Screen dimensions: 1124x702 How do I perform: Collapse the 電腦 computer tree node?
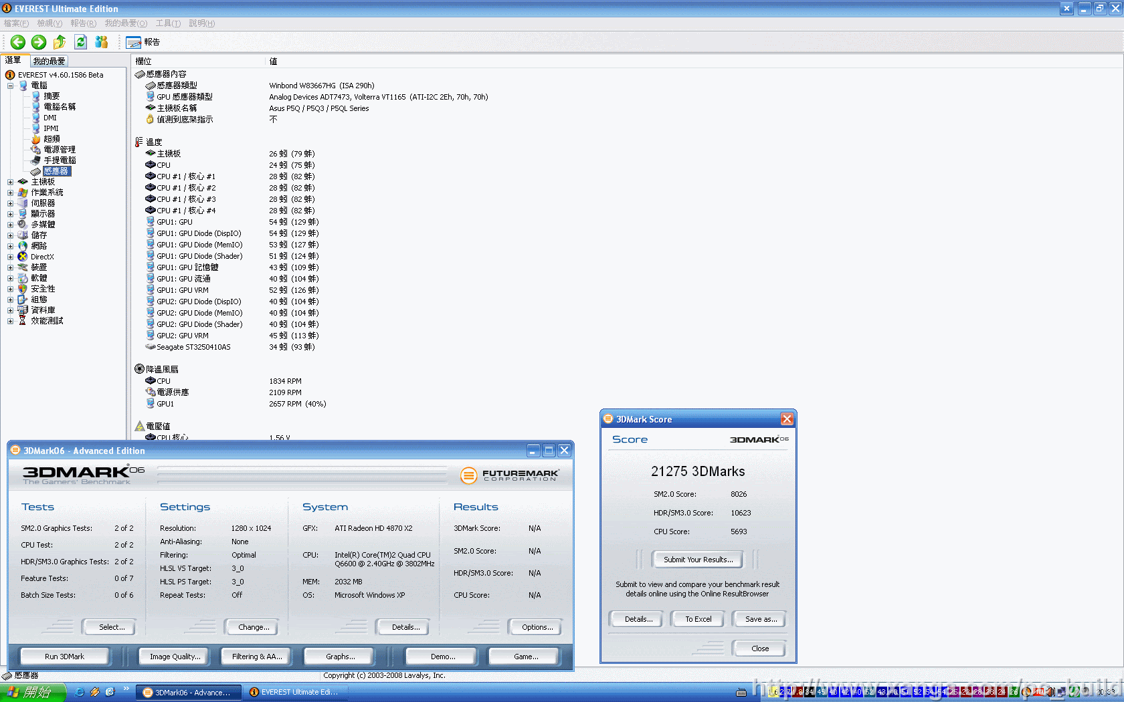click(x=10, y=86)
